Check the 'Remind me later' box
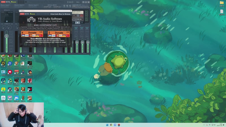The image size is (226, 127). pyautogui.click(x=69, y=45)
